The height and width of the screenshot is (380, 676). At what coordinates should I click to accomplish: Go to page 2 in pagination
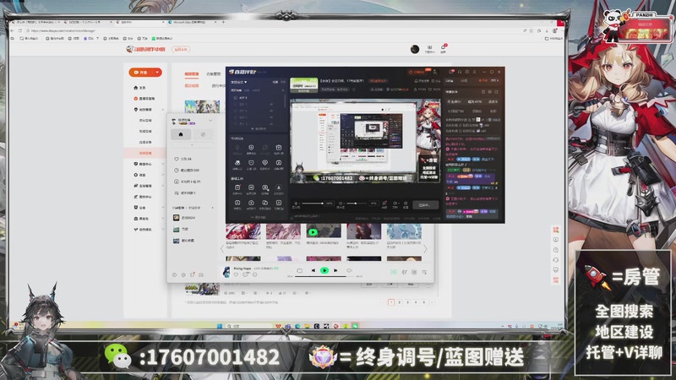[399, 301]
